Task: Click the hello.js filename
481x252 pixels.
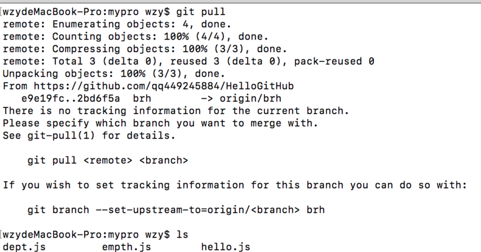Action: (225, 247)
